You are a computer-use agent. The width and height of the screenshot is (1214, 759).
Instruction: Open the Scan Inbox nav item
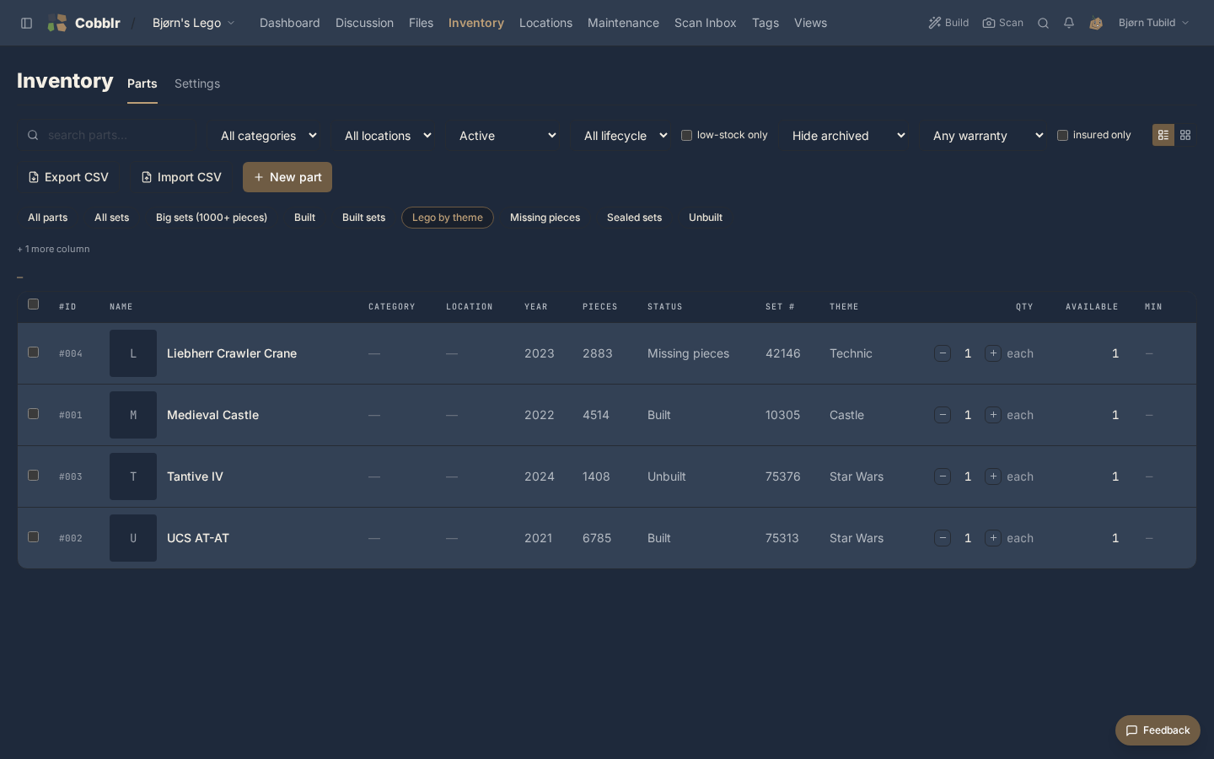[706, 23]
